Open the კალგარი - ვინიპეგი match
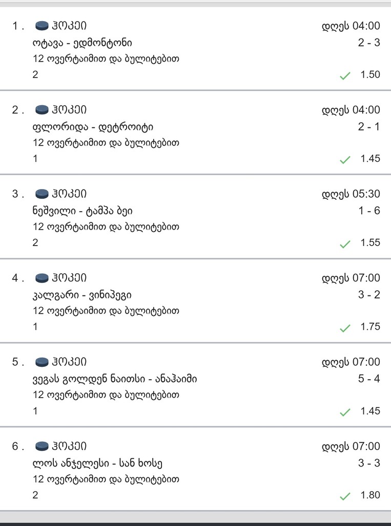 pos(82,295)
